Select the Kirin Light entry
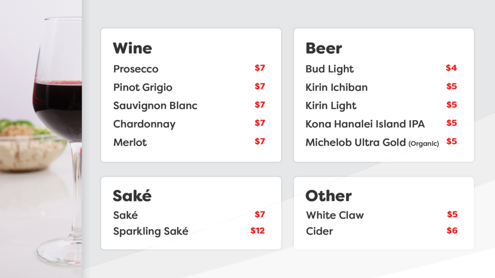Image resolution: width=495 pixels, height=278 pixels. click(331, 106)
